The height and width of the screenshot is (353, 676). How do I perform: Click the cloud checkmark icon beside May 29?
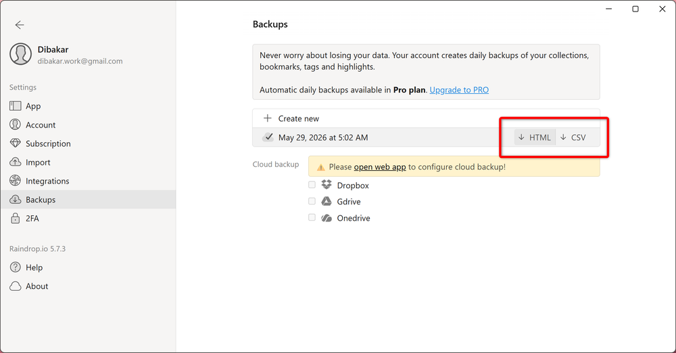268,137
